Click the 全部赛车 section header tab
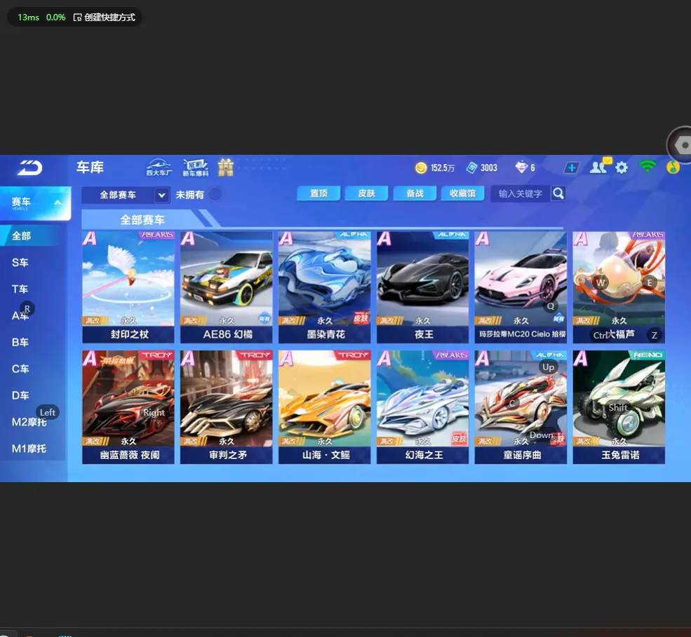 pyautogui.click(x=142, y=219)
